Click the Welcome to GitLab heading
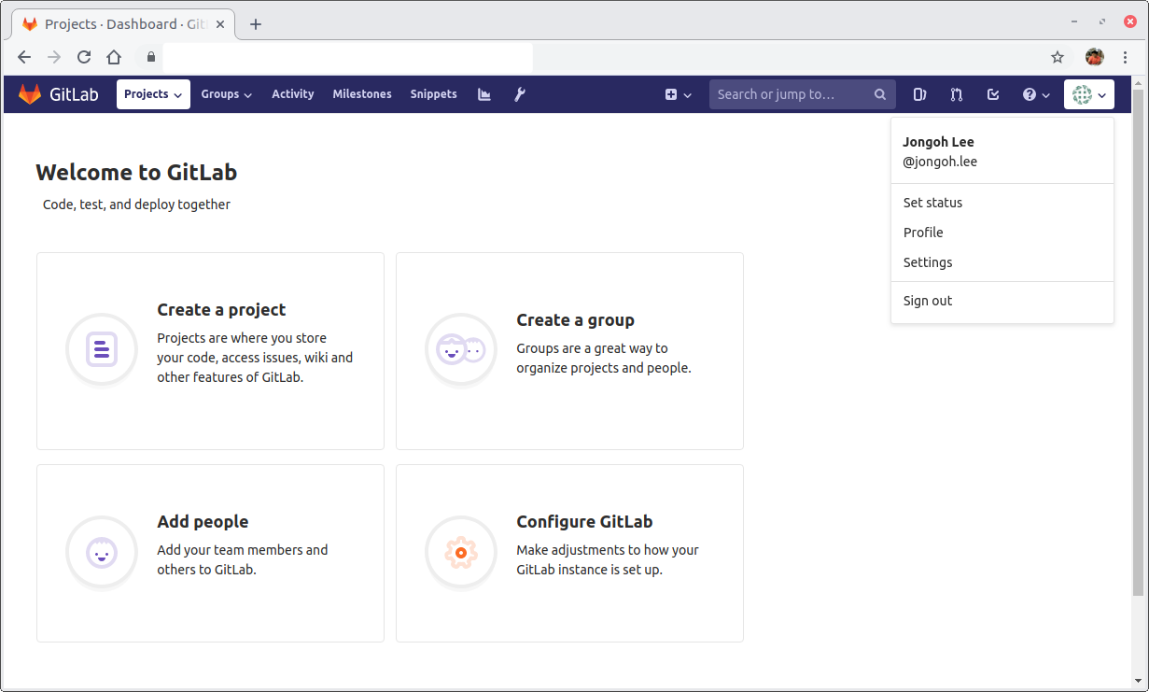Image resolution: width=1149 pixels, height=692 pixels. pos(136,172)
